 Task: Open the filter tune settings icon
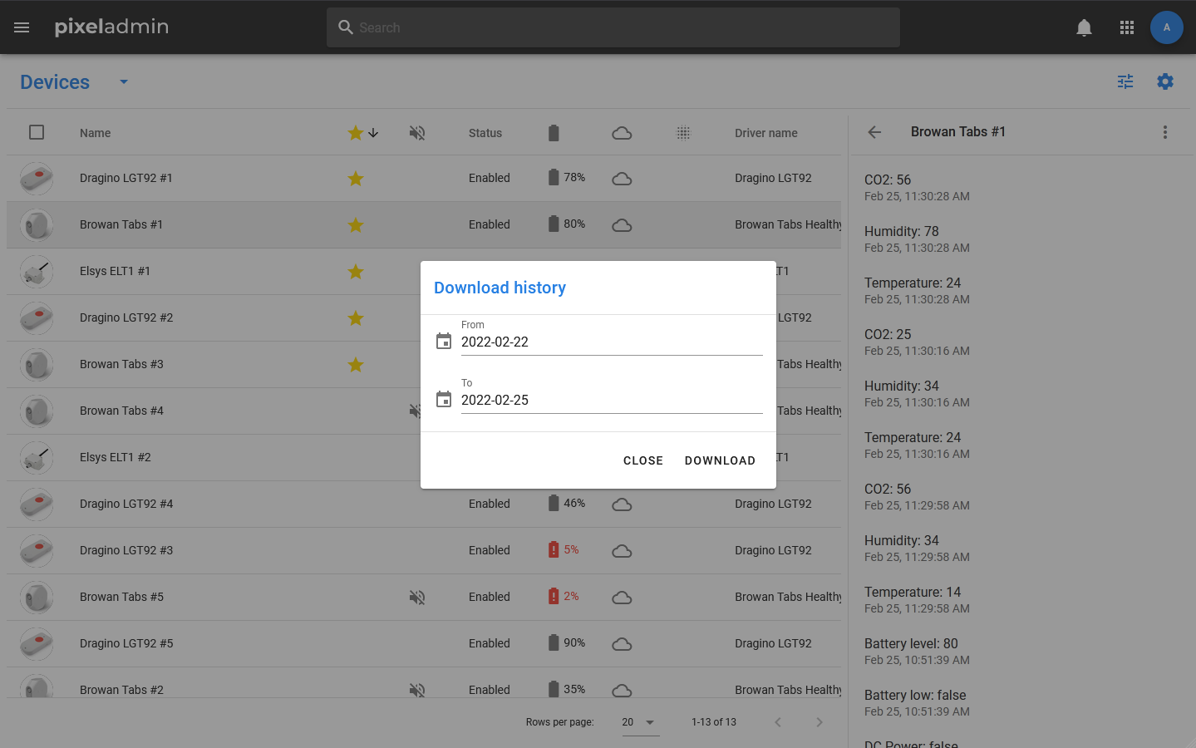pyautogui.click(x=1125, y=81)
